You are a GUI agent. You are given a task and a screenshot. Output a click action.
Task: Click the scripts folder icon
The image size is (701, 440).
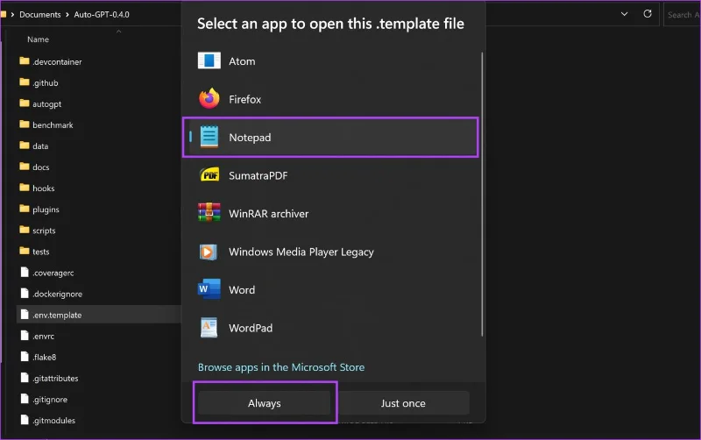pos(25,230)
